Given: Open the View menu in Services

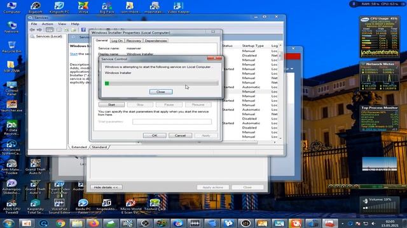Looking at the screenshot, I should click(x=62, y=24).
